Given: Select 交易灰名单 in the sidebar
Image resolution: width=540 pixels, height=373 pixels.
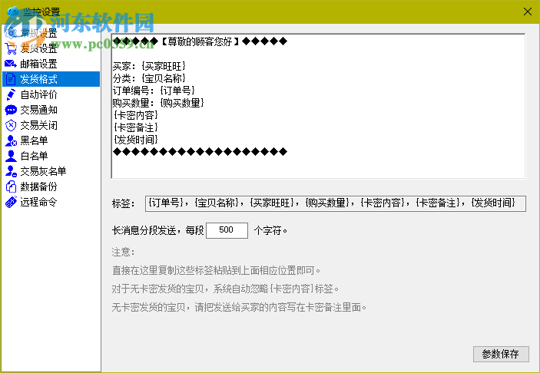Looking at the screenshot, I should coord(51,171).
